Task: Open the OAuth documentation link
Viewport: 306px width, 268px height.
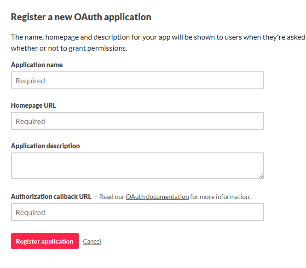Action: 157,197
